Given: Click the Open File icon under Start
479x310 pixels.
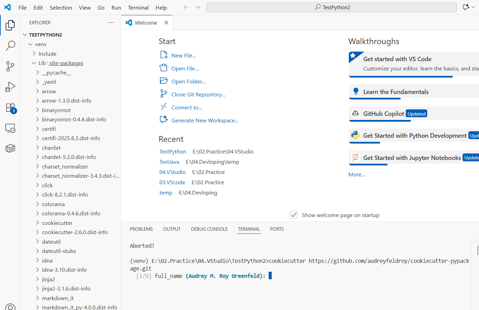Looking at the screenshot, I should pyautogui.click(x=163, y=68).
